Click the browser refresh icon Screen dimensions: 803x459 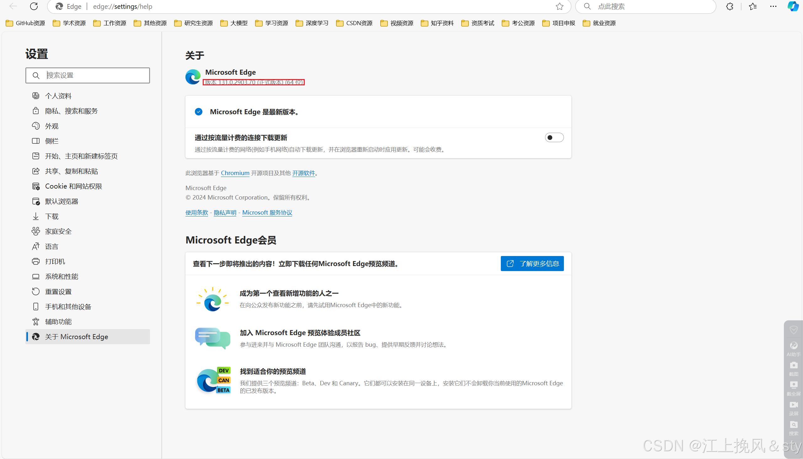pos(34,6)
